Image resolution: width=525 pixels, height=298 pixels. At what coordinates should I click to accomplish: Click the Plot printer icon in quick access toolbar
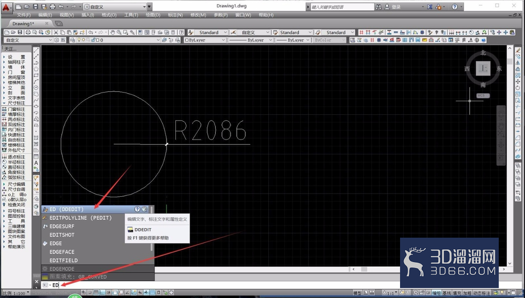pos(52,7)
